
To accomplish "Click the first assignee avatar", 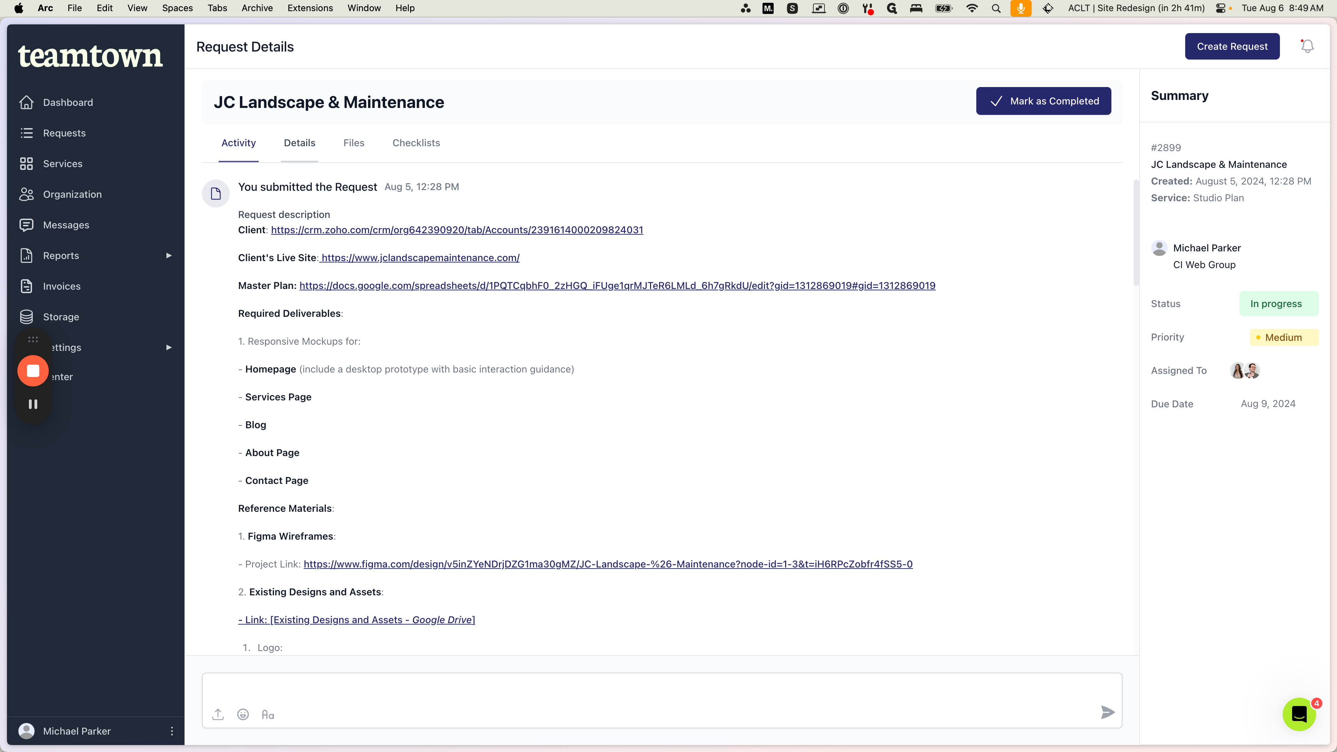I will pyautogui.click(x=1238, y=370).
